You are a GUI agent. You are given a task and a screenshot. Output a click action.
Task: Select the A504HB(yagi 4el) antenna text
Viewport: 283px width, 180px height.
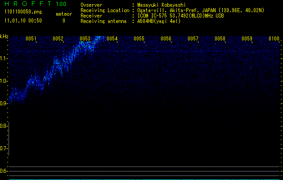[x=159, y=21]
